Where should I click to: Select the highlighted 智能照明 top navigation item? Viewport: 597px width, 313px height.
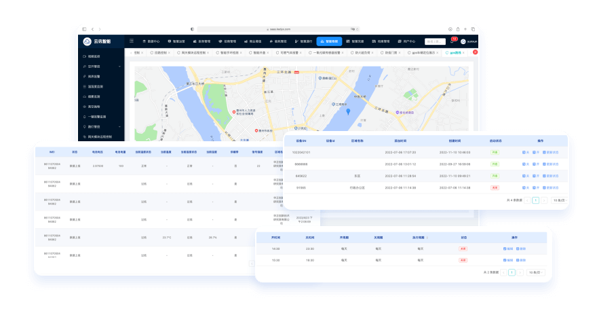[x=329, y=41]
